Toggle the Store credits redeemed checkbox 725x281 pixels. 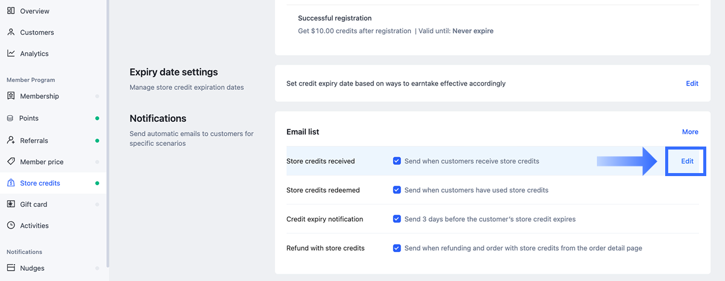click(x=397, y=190)
